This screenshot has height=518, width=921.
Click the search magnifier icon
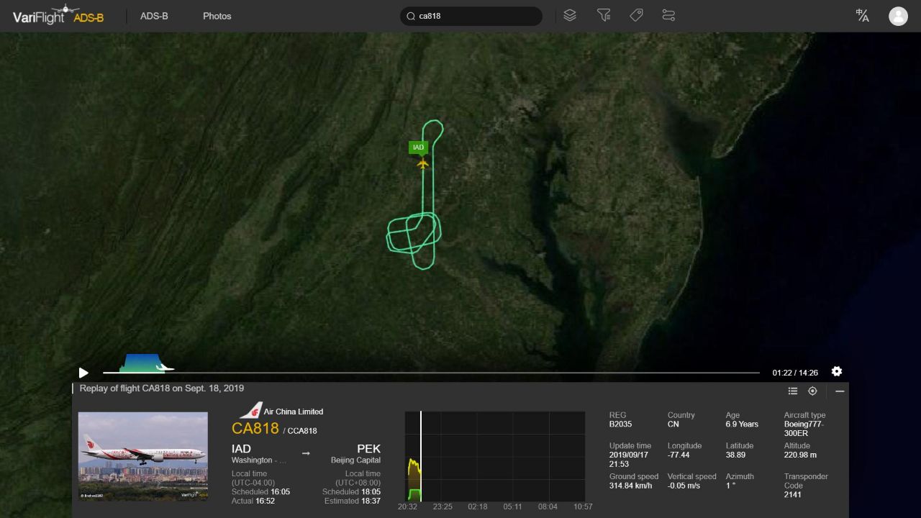pos(411,16)
